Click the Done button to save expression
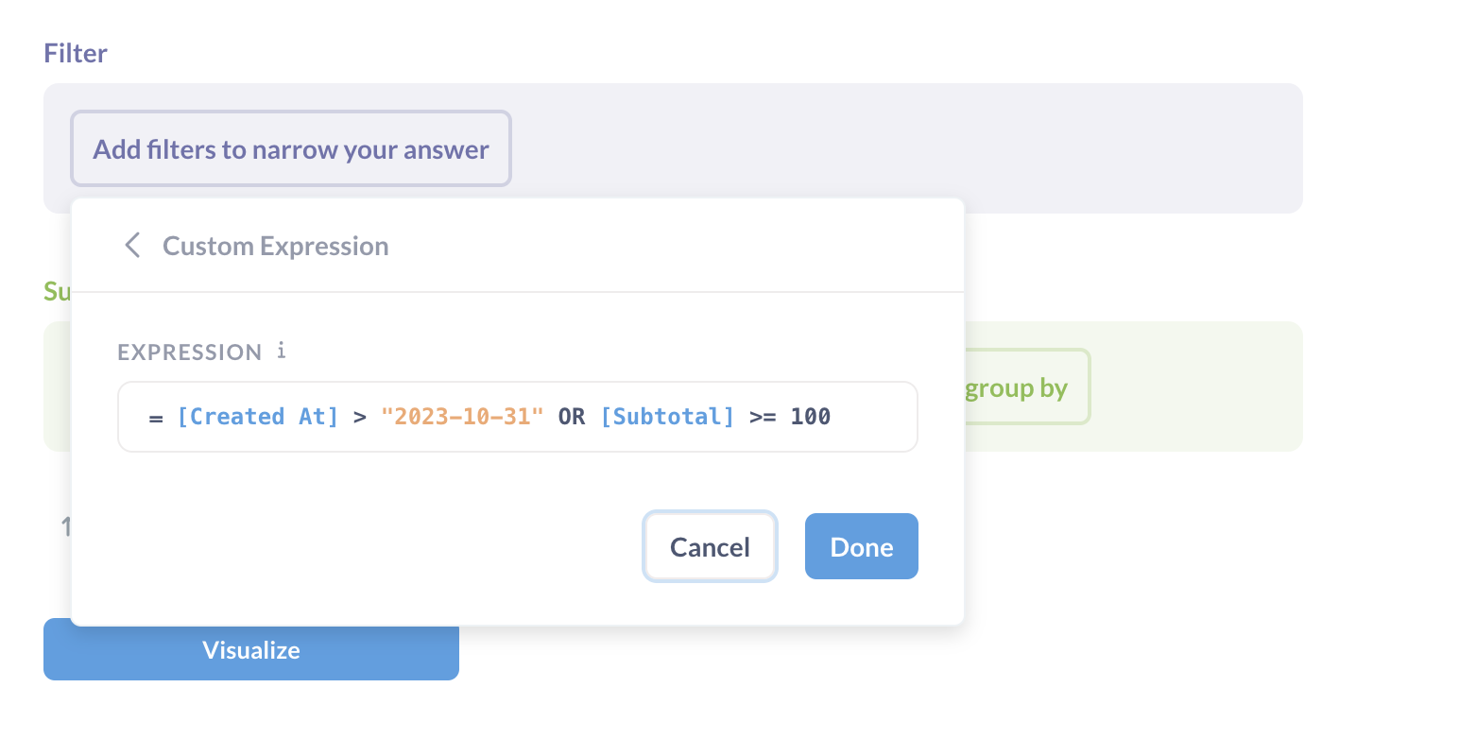The width and height of the screenshot is (1459, 739). 861,546
